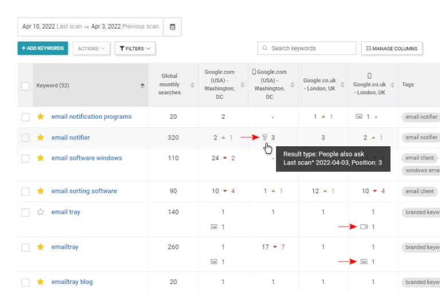This screenshot has width=440, height=292.
Task: Click the ADD KEYWORDS button
Action: point(42,48)
